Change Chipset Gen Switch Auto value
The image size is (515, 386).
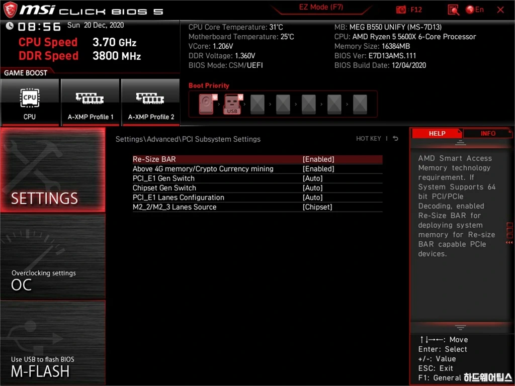pyautogui.click(x=313, y=188)
